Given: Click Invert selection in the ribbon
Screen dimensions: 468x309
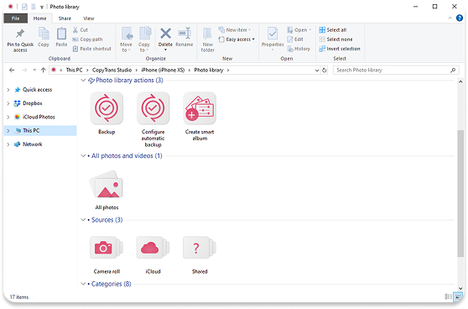Looking at the screenshot, I should point(340,49).
